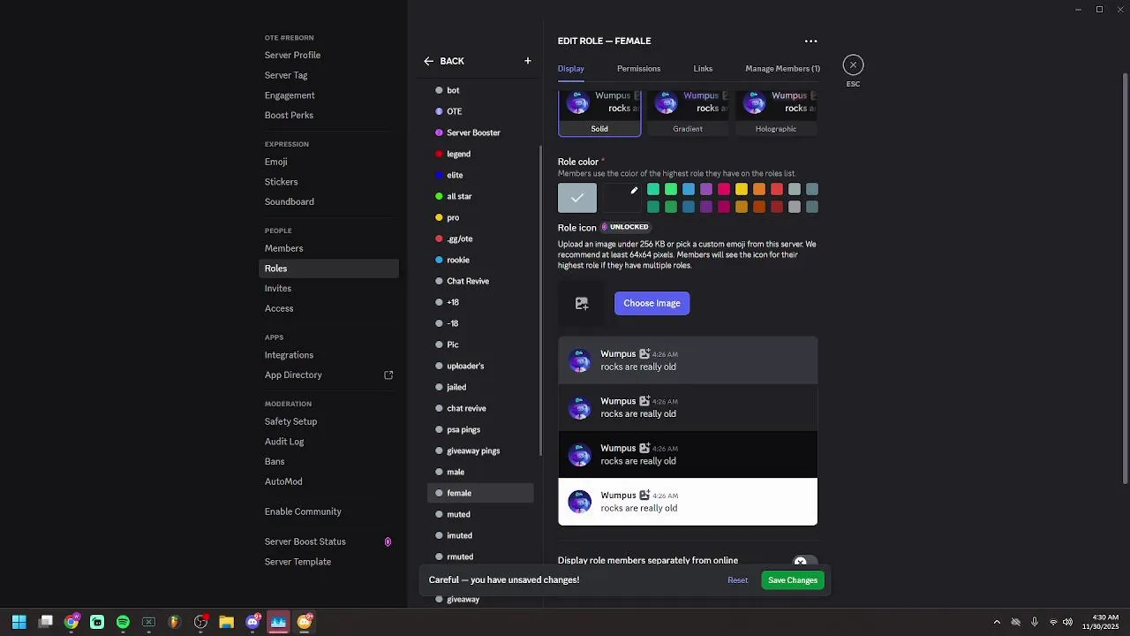Select the .gg/ote role
Viewport: 1130px width, 636px height.
(x=480, y=238)
